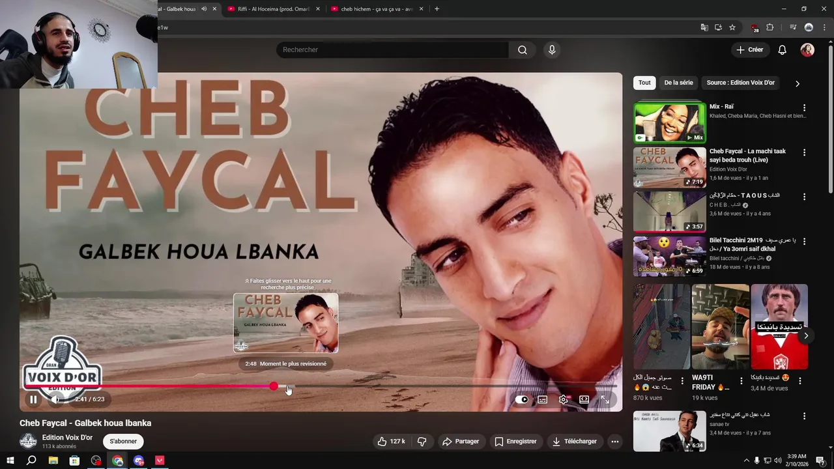834x469 pixels.
Task: Open the Créer menu
Action: coord(749,50)
